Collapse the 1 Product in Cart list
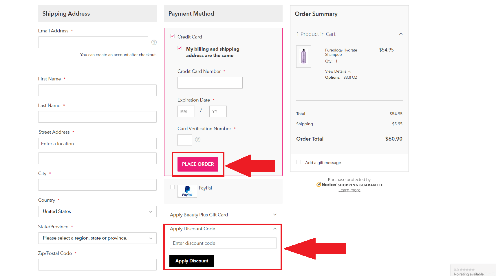The height and width of the screenshot is (276, 496). 401,34
